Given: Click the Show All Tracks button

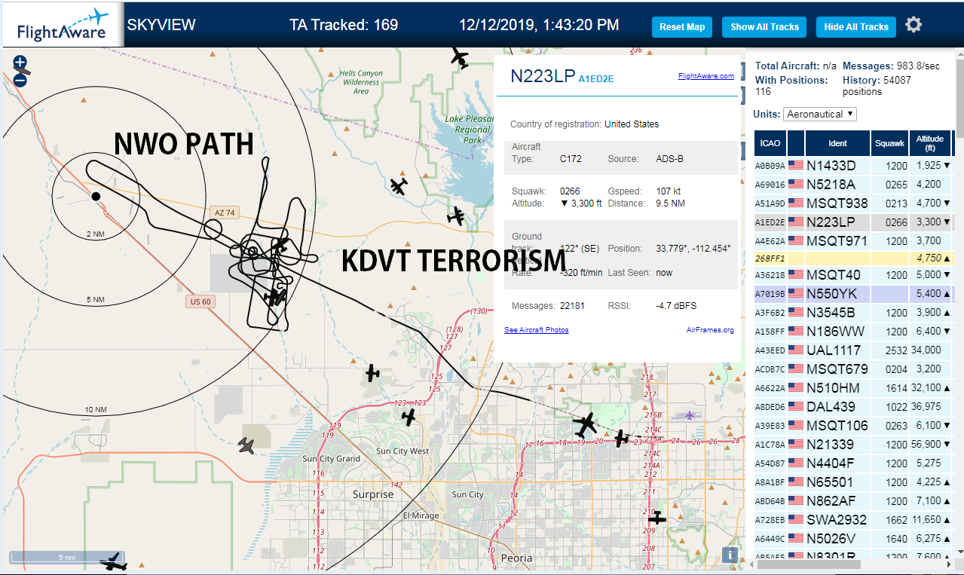Looking at the screenshot, I should point(764,27).
